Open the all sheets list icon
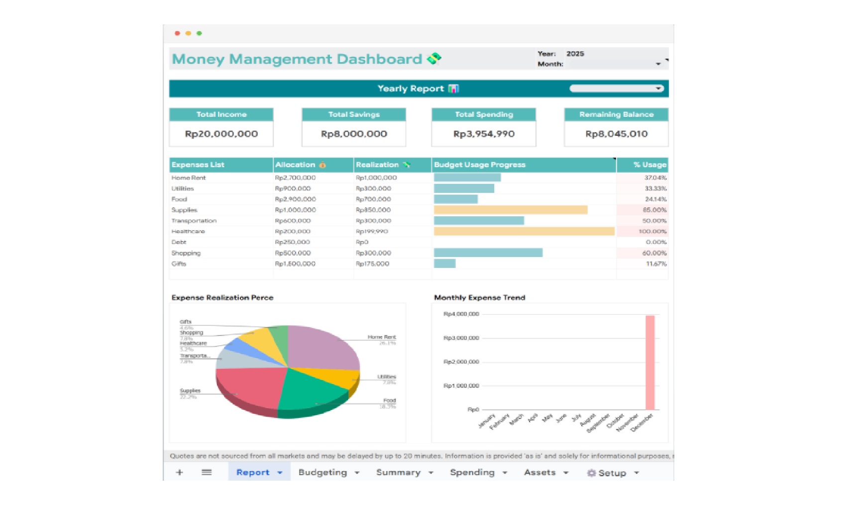Viewport: 854px width, 507px height. [207, 472]
